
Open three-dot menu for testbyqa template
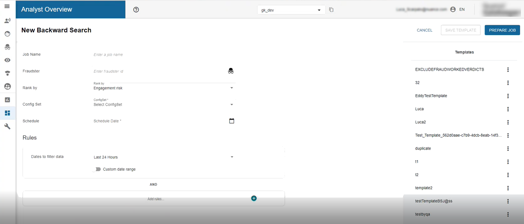pos(508,214)
